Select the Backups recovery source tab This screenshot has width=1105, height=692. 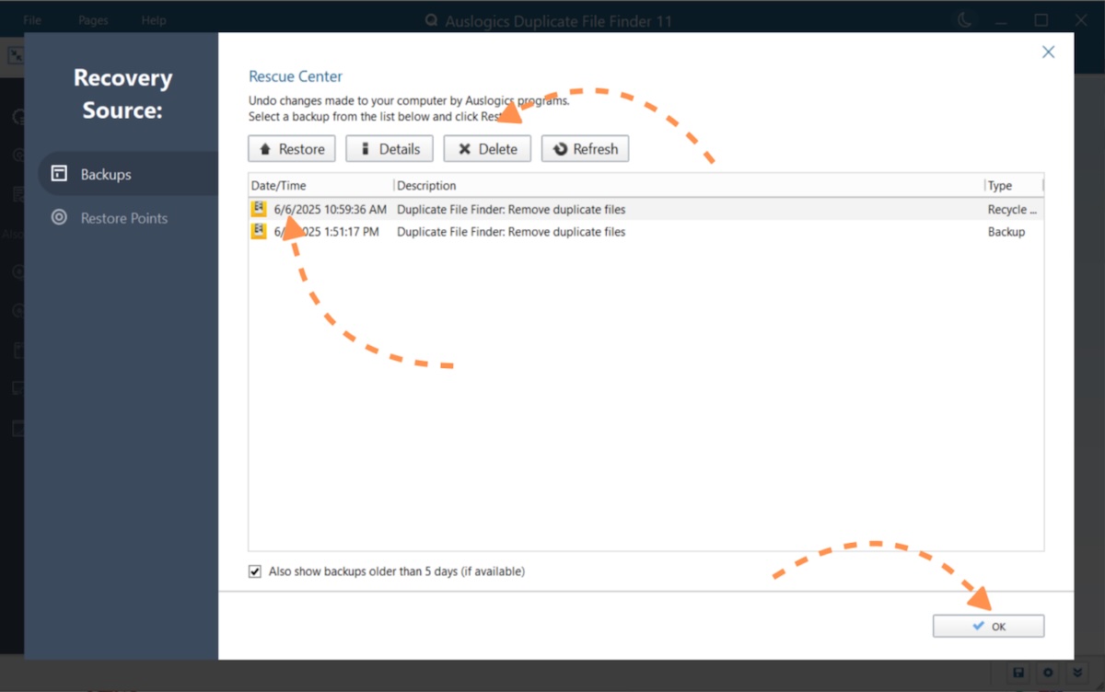tap(129, 174)
